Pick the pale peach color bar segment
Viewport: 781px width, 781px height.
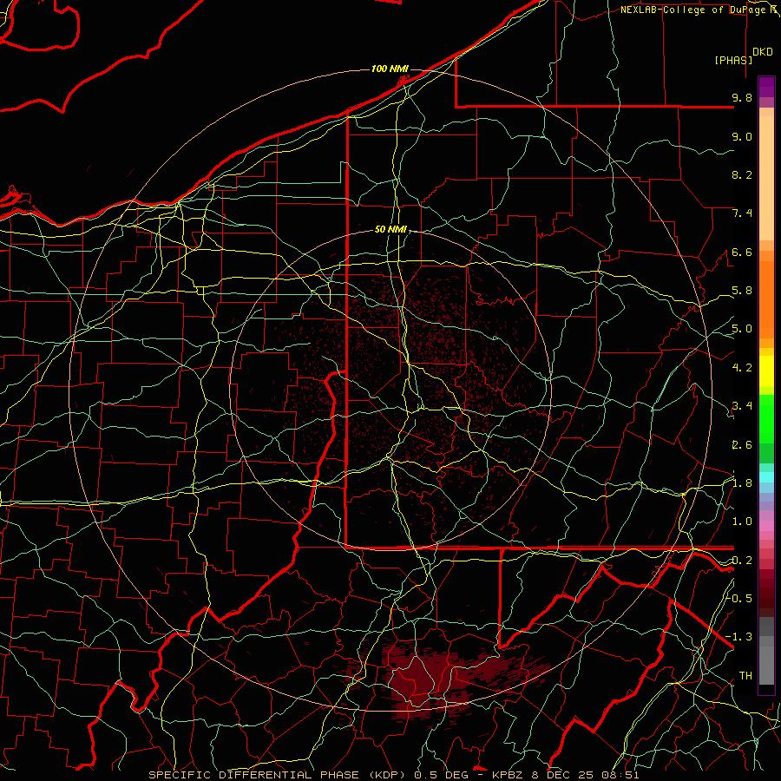766,178
